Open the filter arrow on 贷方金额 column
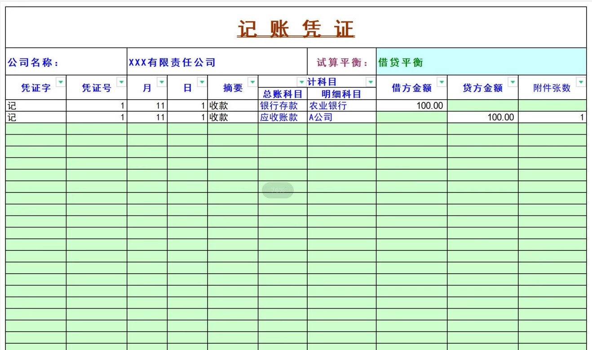592x350 pixels. (512, 82)
